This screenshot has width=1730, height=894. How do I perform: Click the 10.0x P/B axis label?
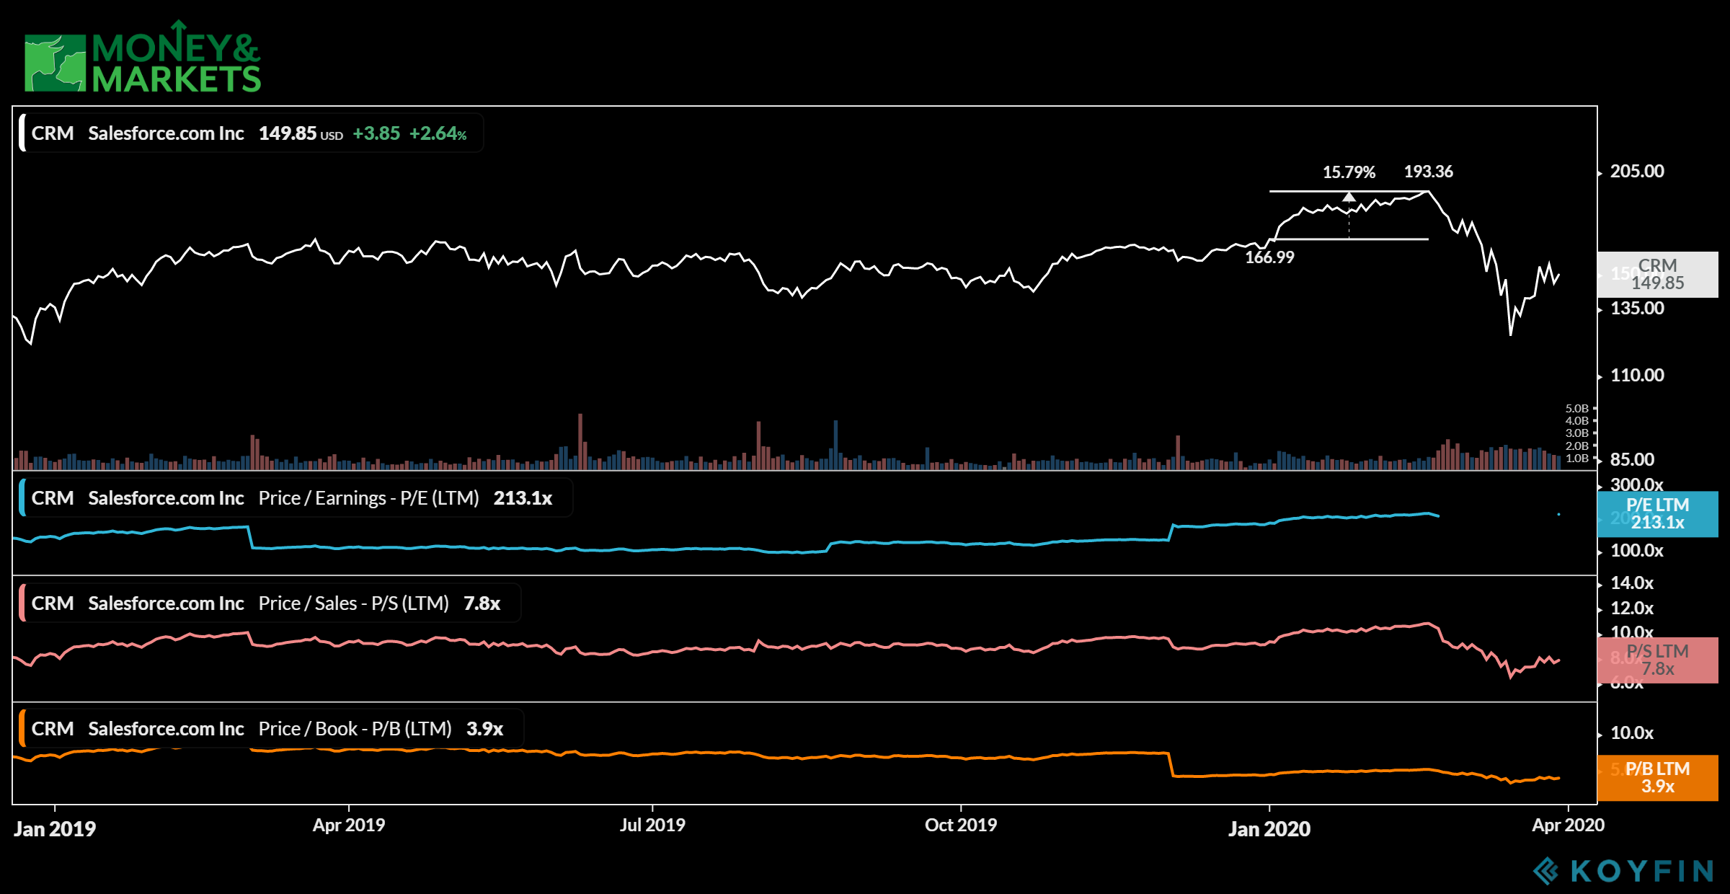pos(1632,733)
